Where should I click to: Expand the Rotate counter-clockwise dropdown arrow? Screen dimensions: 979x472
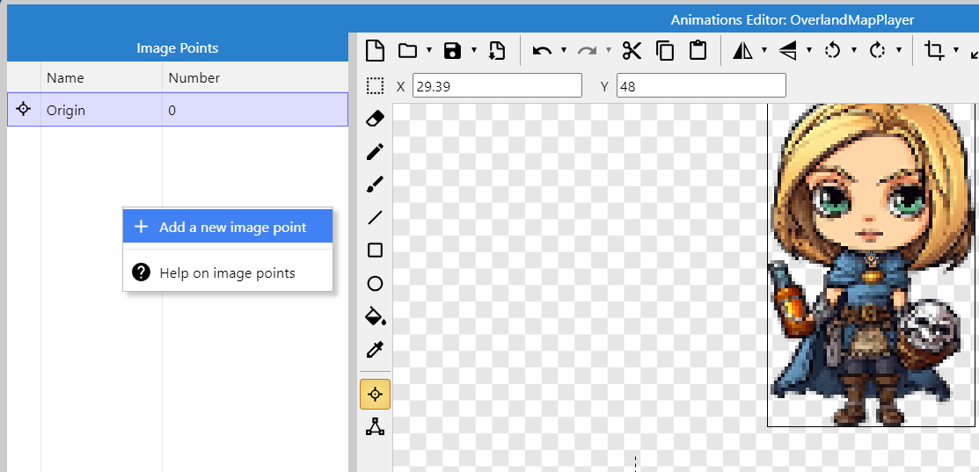(x=854, y=50)
